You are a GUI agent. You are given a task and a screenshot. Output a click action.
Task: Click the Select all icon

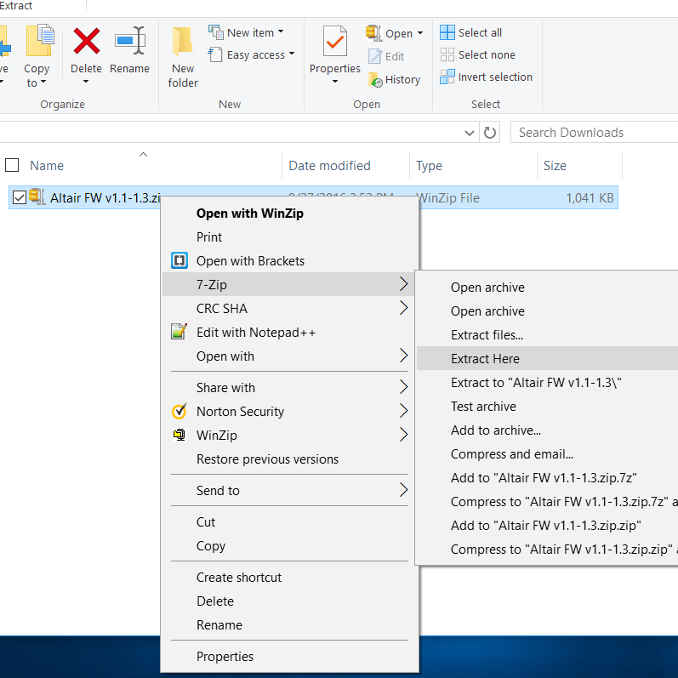coord(447,32)
